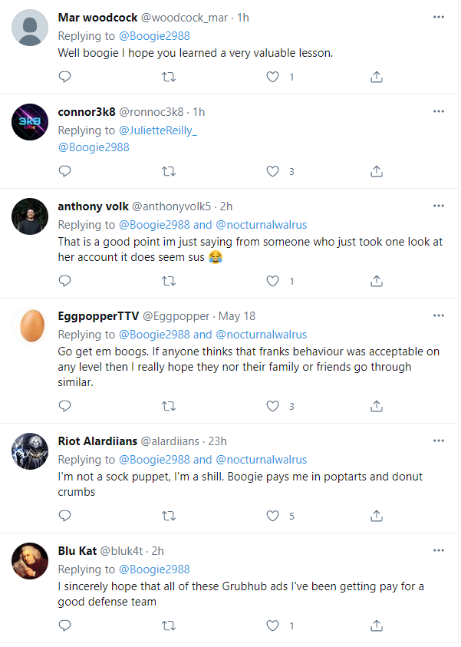Open more options on anthony volk's tweet
This screenshot has height=647, width=461.
(439, 206)
